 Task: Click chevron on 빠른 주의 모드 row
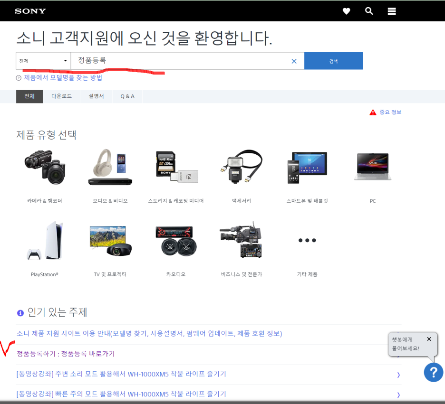[398, 395]
